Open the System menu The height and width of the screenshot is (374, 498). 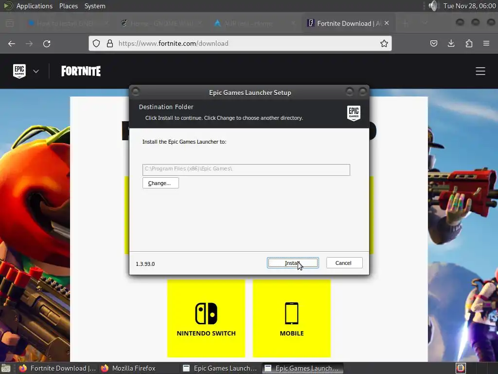pos(95,6)
